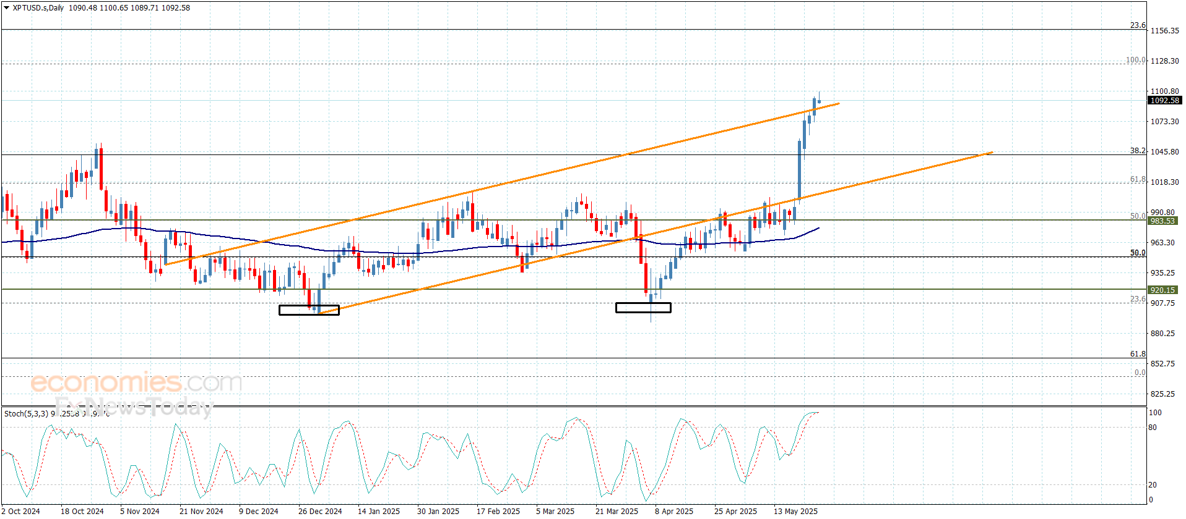
Task: Click the 935.25 price axis label
Action: [x=1162, y=273]
